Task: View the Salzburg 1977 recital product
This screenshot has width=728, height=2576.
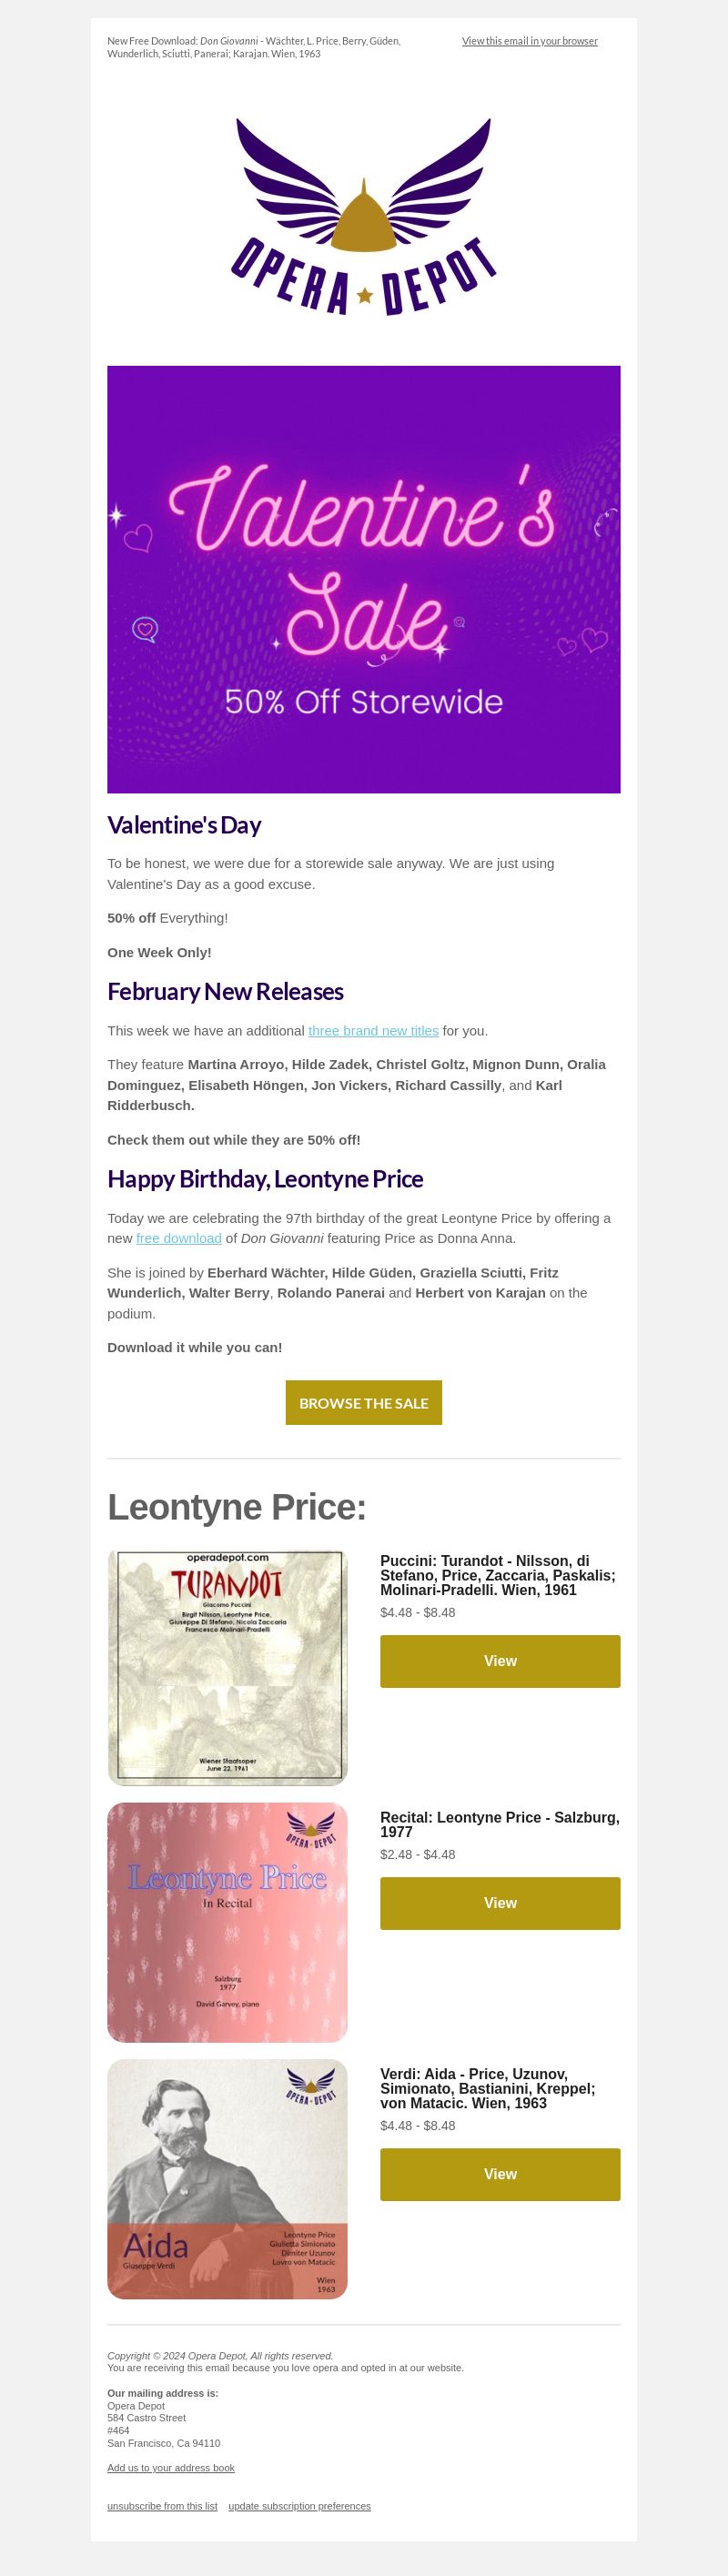Action: point(500,1903)
